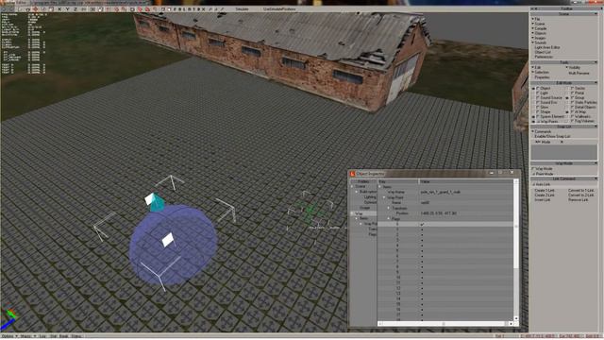Open Properties in Tools panel
Viewport: 604px width, 340px height.
pyautogui.click(x=543, y=77)
